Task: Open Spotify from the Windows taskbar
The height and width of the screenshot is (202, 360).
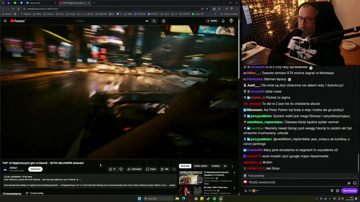Action: pyautogui.click(x=214, y=199)
